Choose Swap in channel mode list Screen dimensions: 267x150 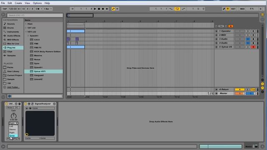(13, 136)
